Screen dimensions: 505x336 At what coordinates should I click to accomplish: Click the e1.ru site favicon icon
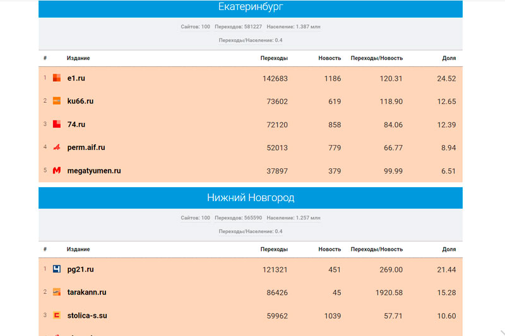pos(57,78)
